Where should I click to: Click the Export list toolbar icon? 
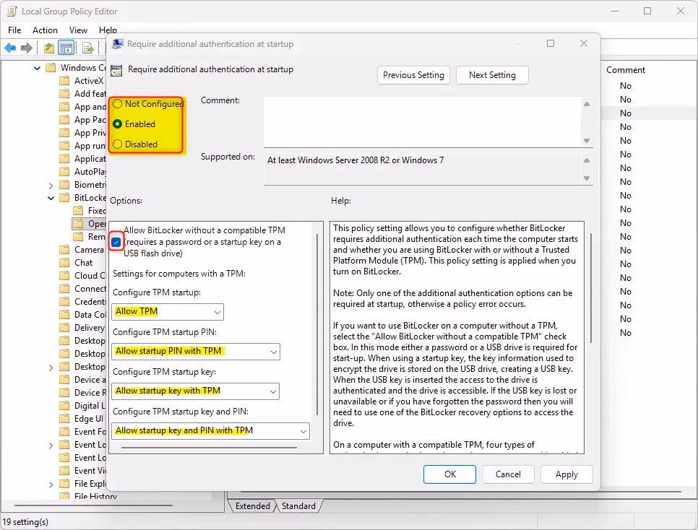(x=87, y=48)
